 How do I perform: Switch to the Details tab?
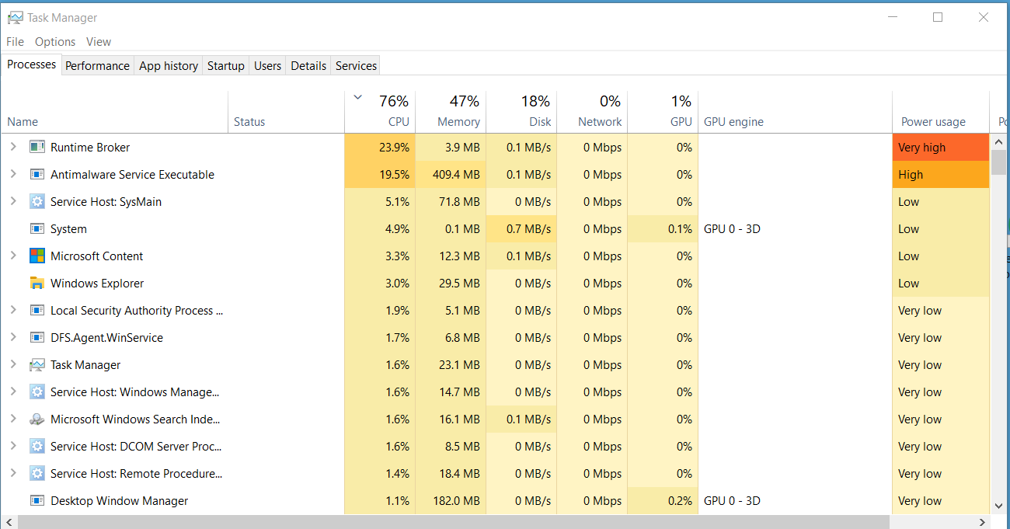click(308, 66)
